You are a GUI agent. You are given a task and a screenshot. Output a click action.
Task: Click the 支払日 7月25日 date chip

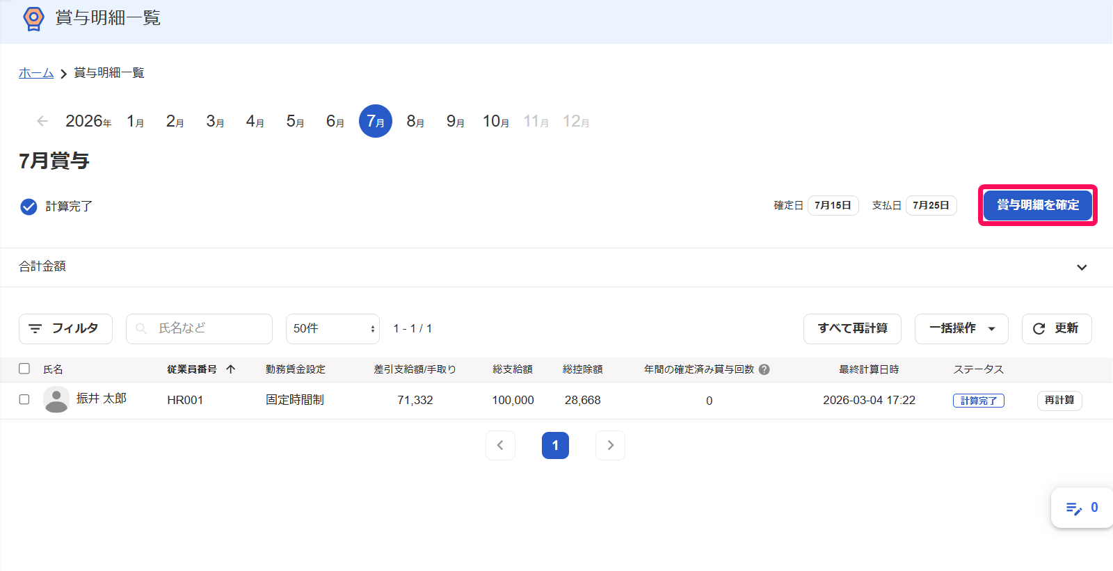tap(931, 205)
